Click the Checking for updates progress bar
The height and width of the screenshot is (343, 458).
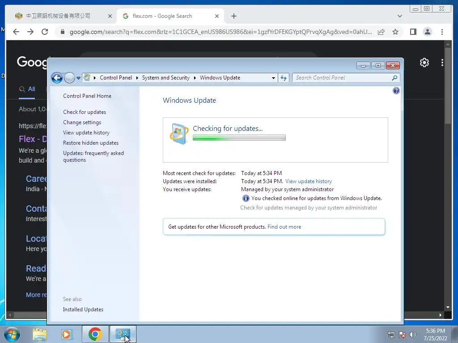click(x=239, y=138)
